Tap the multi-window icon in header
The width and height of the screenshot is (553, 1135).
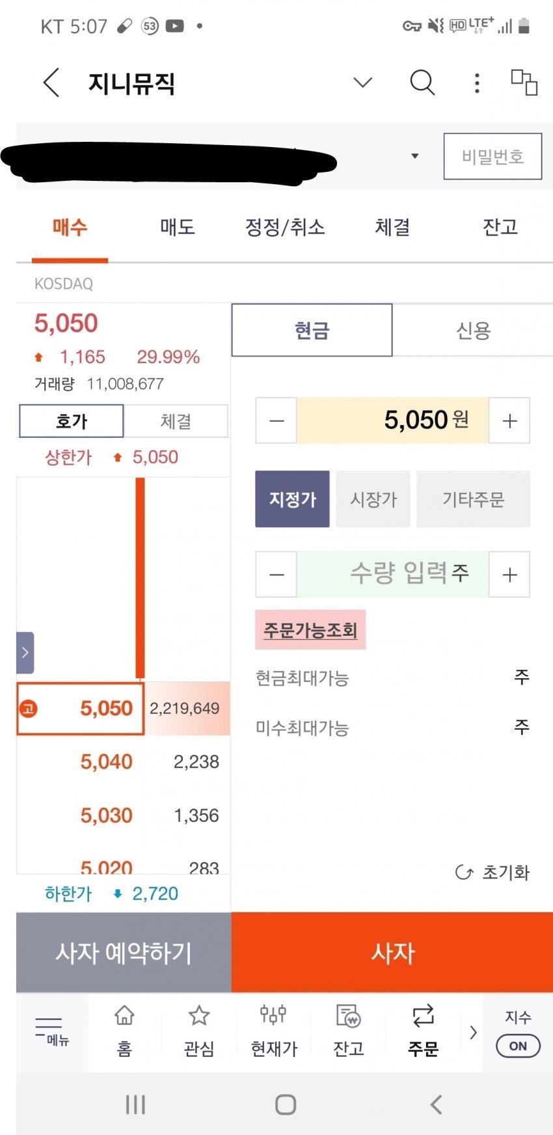(524, 83)
